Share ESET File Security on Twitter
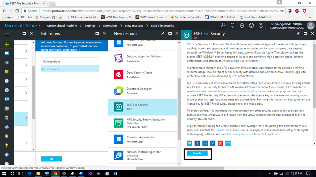Screen dimensions: 316x177 pos(189,143)
